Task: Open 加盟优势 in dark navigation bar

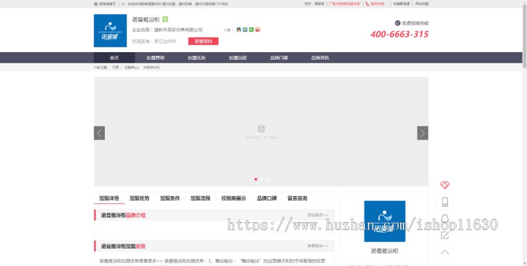Action: pyautogui.click(x=196, y=58)
